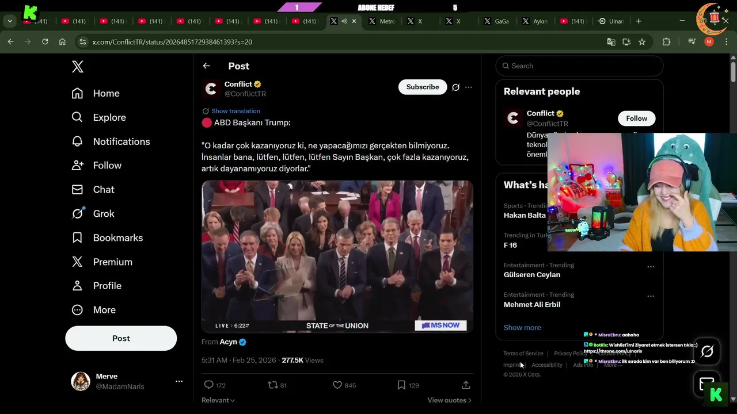
Task: Click Subscribe button on Conflict post
Action: coord(423,87)
